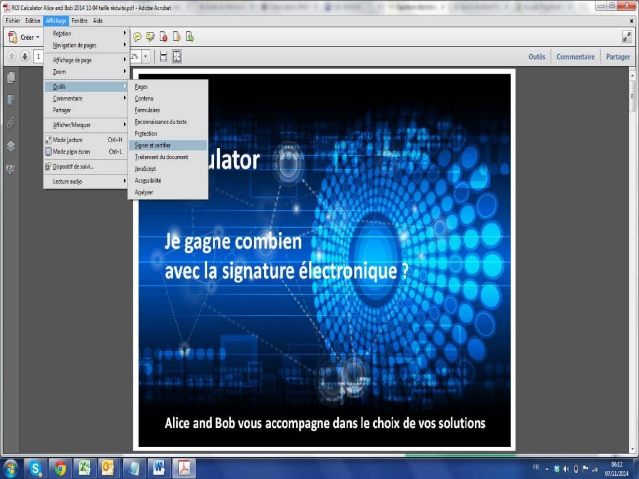The image size is (639, 479).
Task: Open the Edition menu
Action: coord(32,21)
